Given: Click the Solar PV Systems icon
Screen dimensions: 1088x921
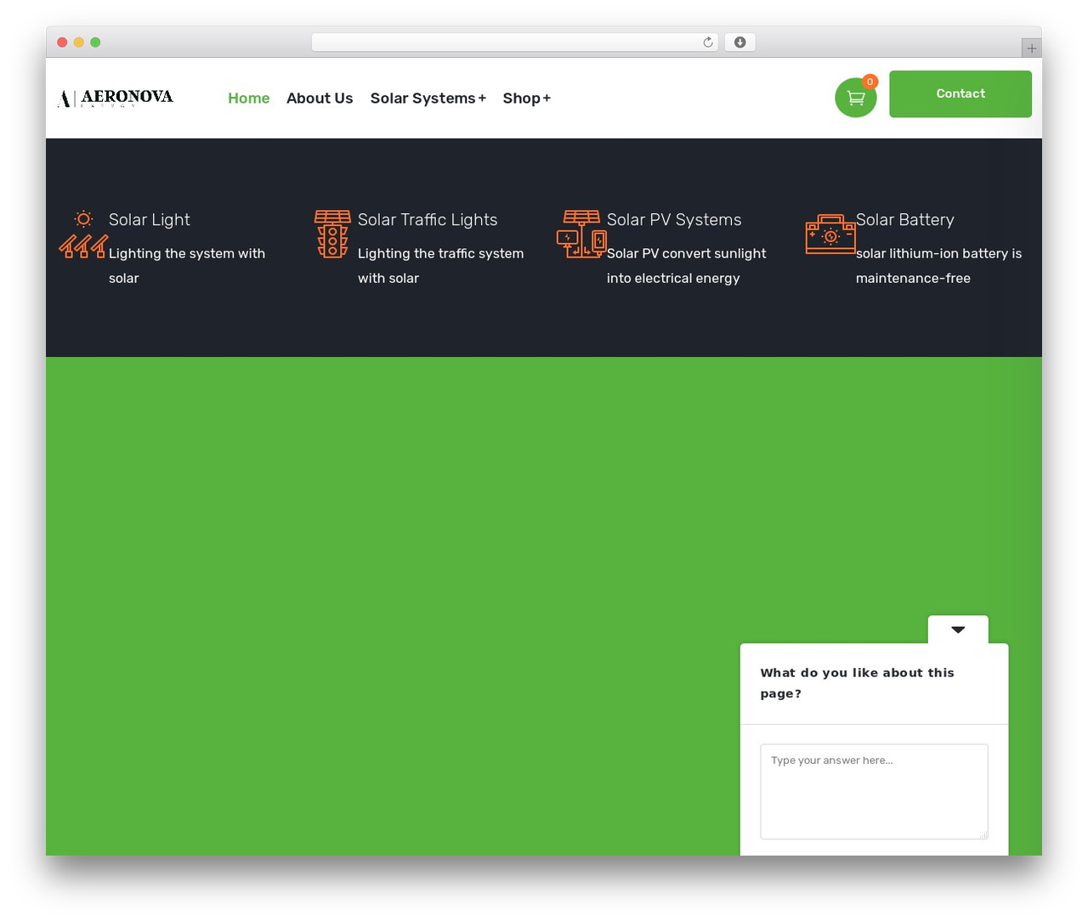Looking at the screenshot, I should point(581,234).
